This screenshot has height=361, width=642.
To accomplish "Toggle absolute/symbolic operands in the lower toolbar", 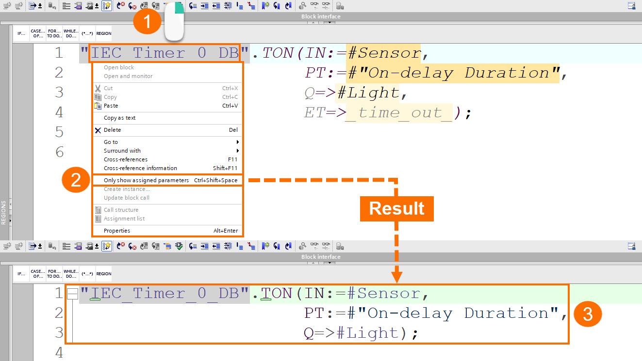I will [x=78, y=246].
